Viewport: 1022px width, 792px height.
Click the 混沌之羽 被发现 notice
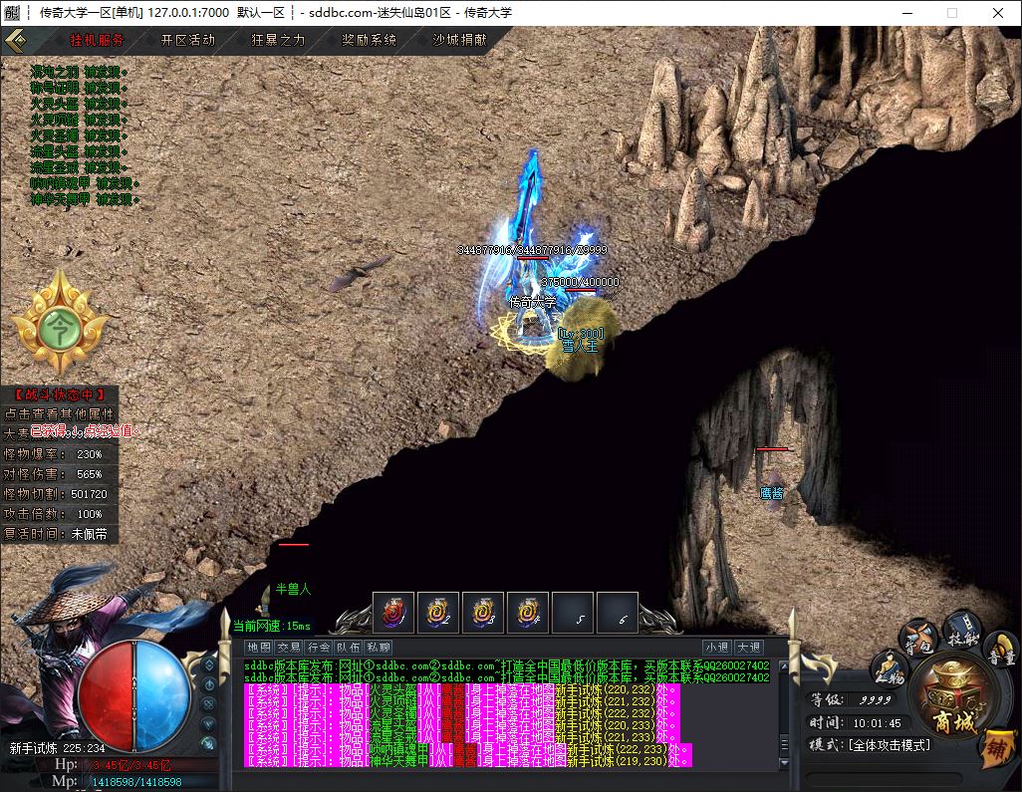tap(79, 72)
